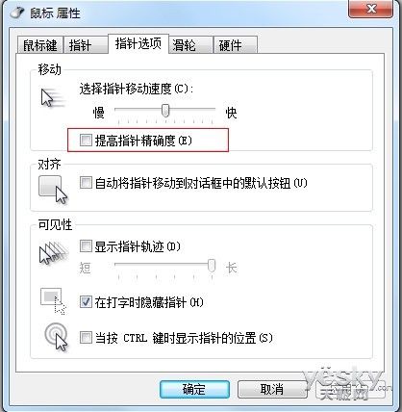Check 自动将指针移动到对话框中的默认按钮 option

pos(86,183)
